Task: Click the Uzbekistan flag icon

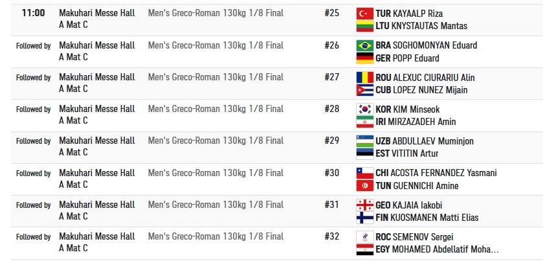Action: pos(365,141)
